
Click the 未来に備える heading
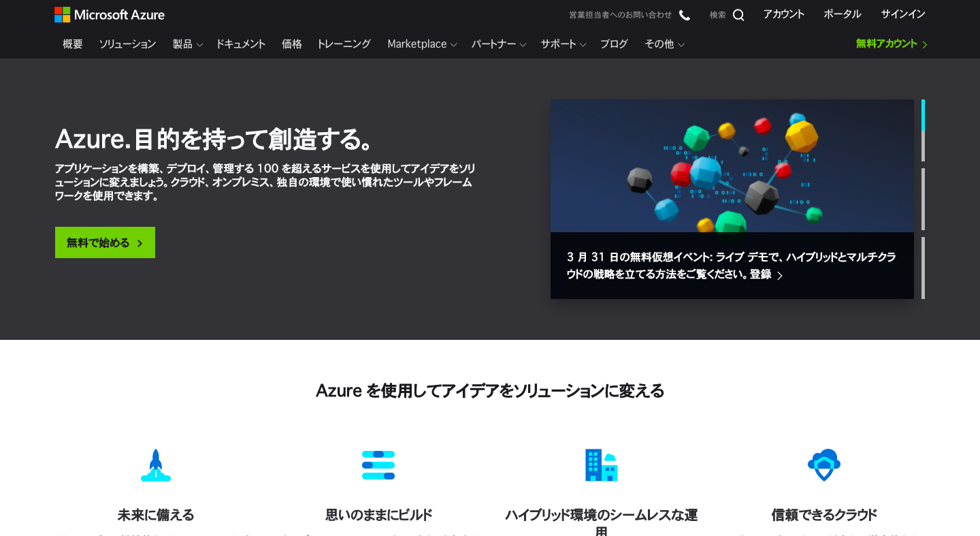[156, 515]
